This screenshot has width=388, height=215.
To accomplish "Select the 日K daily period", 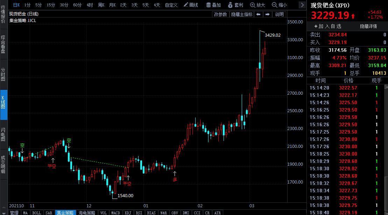I will (16, 5).
